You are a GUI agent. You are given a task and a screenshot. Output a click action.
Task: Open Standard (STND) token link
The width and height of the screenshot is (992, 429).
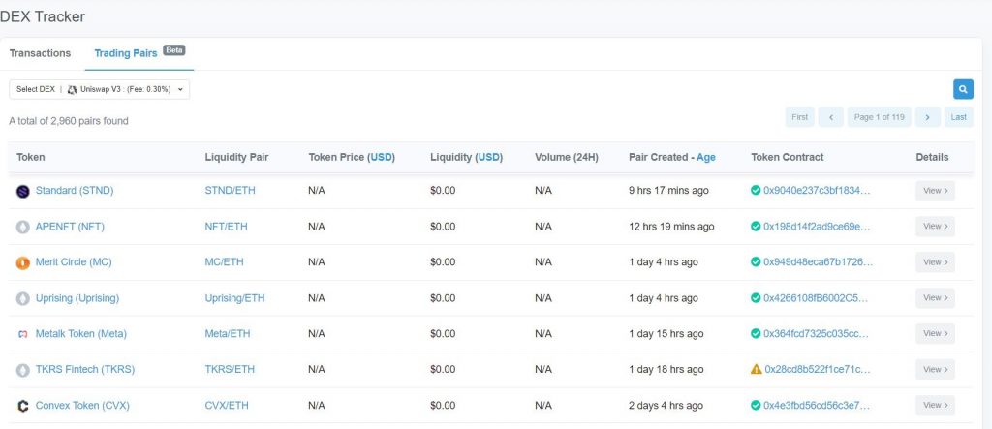75,190
